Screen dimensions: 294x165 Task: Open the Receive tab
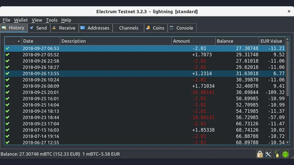(x=64, y=28)
